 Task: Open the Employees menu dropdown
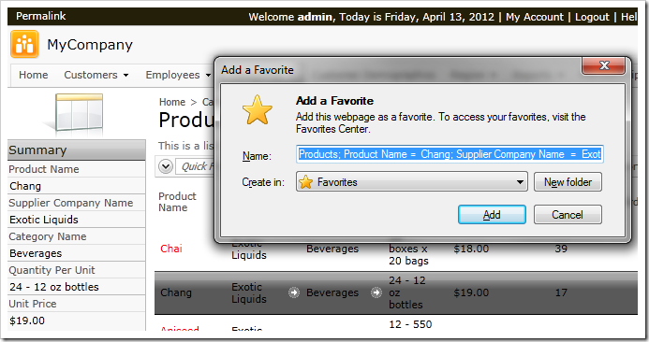[x=178, y=75]
